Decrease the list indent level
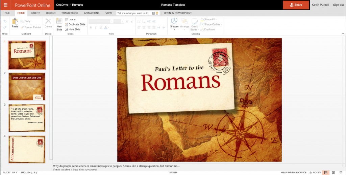 point(149,21)
